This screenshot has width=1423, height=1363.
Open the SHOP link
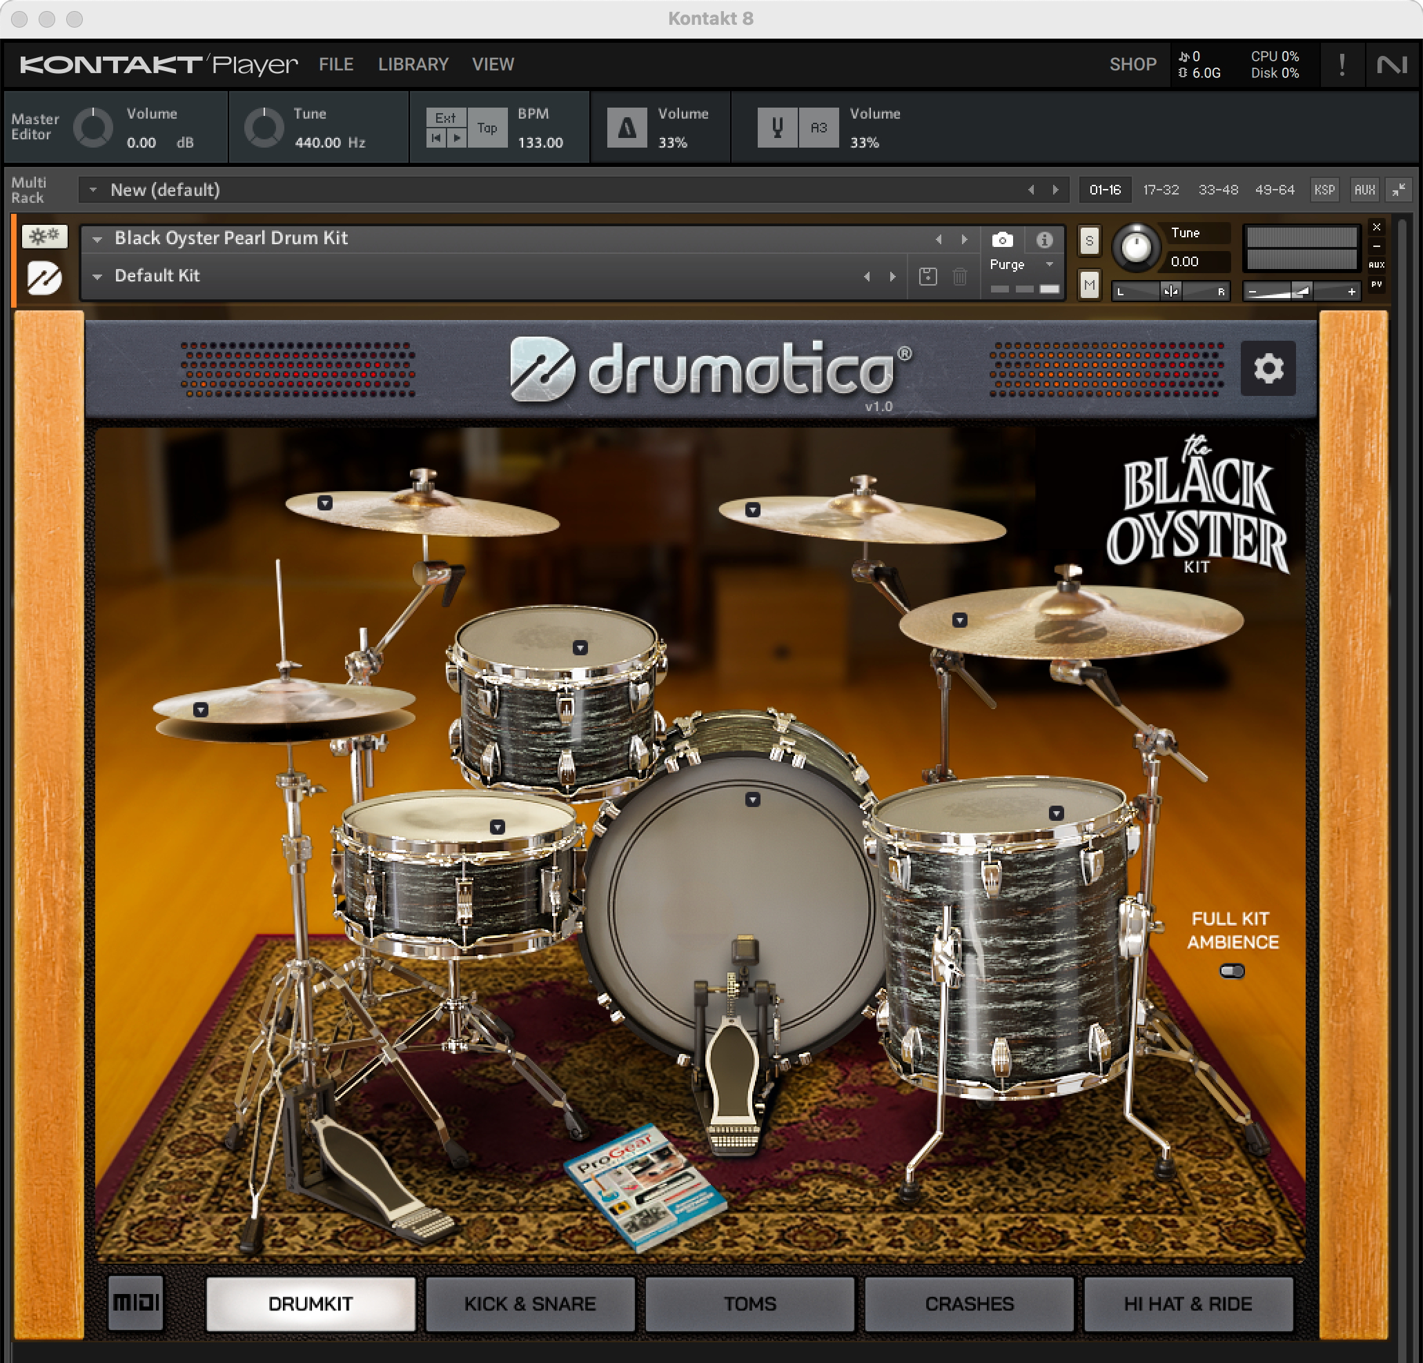tap(1132, 65)
